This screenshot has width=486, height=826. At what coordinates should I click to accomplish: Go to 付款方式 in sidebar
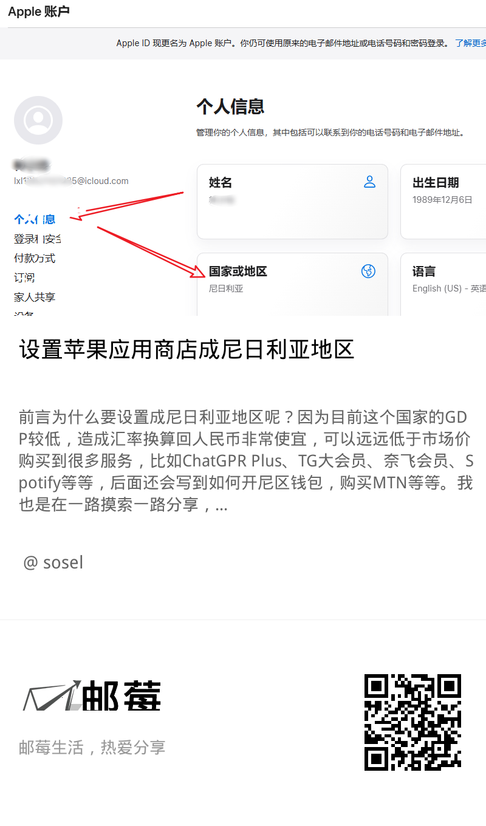35,258
